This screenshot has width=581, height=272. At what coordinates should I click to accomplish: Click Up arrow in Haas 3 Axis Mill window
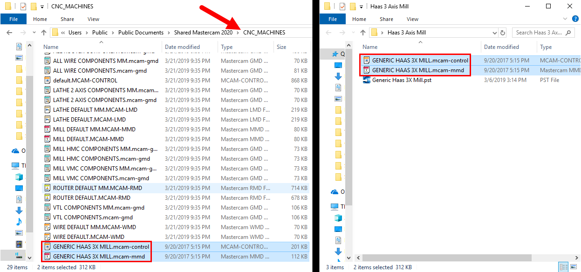tap(363, 33)
